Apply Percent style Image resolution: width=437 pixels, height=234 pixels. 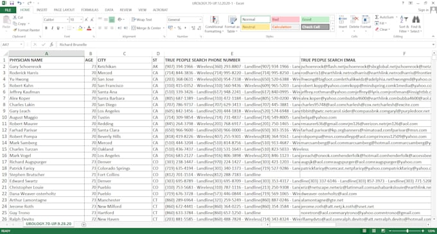179,28
